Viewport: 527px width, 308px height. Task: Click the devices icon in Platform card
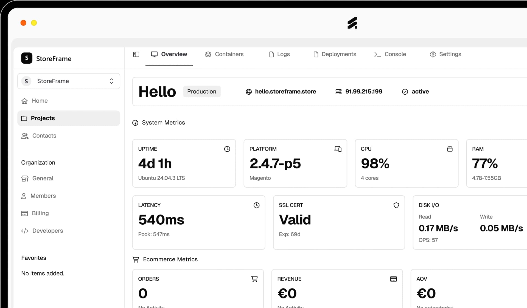(338, 149)
